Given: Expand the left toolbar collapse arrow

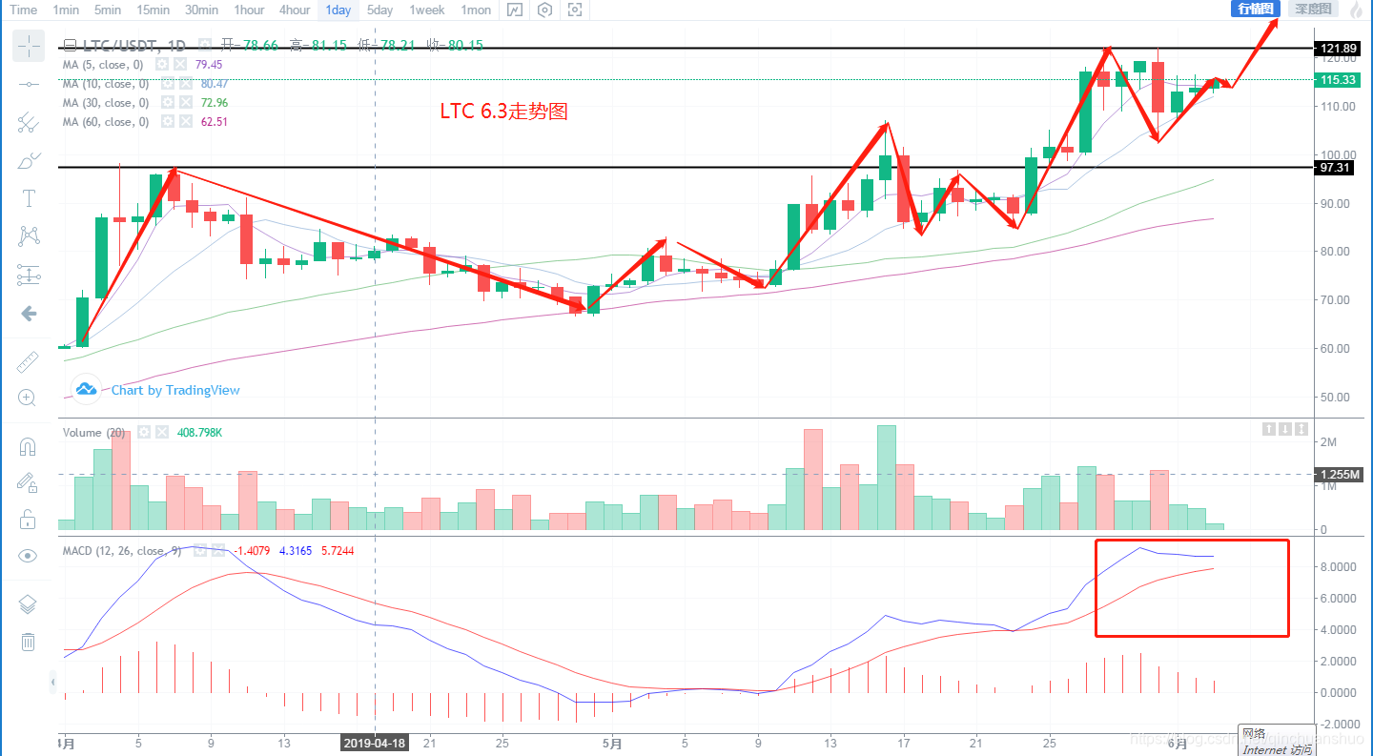Looking at the screenshot, I should click(x=53, y=682).
